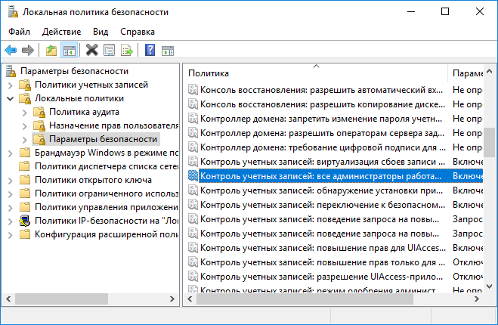Image resolution: width=498 pixels, height=325 pixels.
Task: Open Properties via the toolbar icon
Action: click(x=110, y=51)
